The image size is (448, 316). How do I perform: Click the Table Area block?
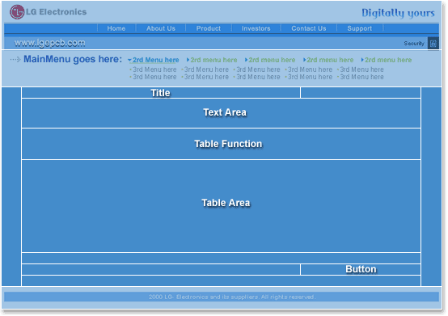point(221,206)
